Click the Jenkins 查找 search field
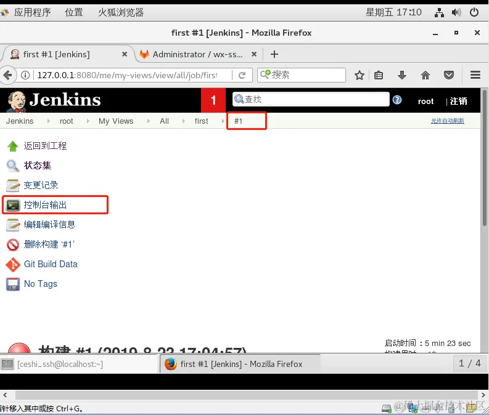 tap(311, 99)
